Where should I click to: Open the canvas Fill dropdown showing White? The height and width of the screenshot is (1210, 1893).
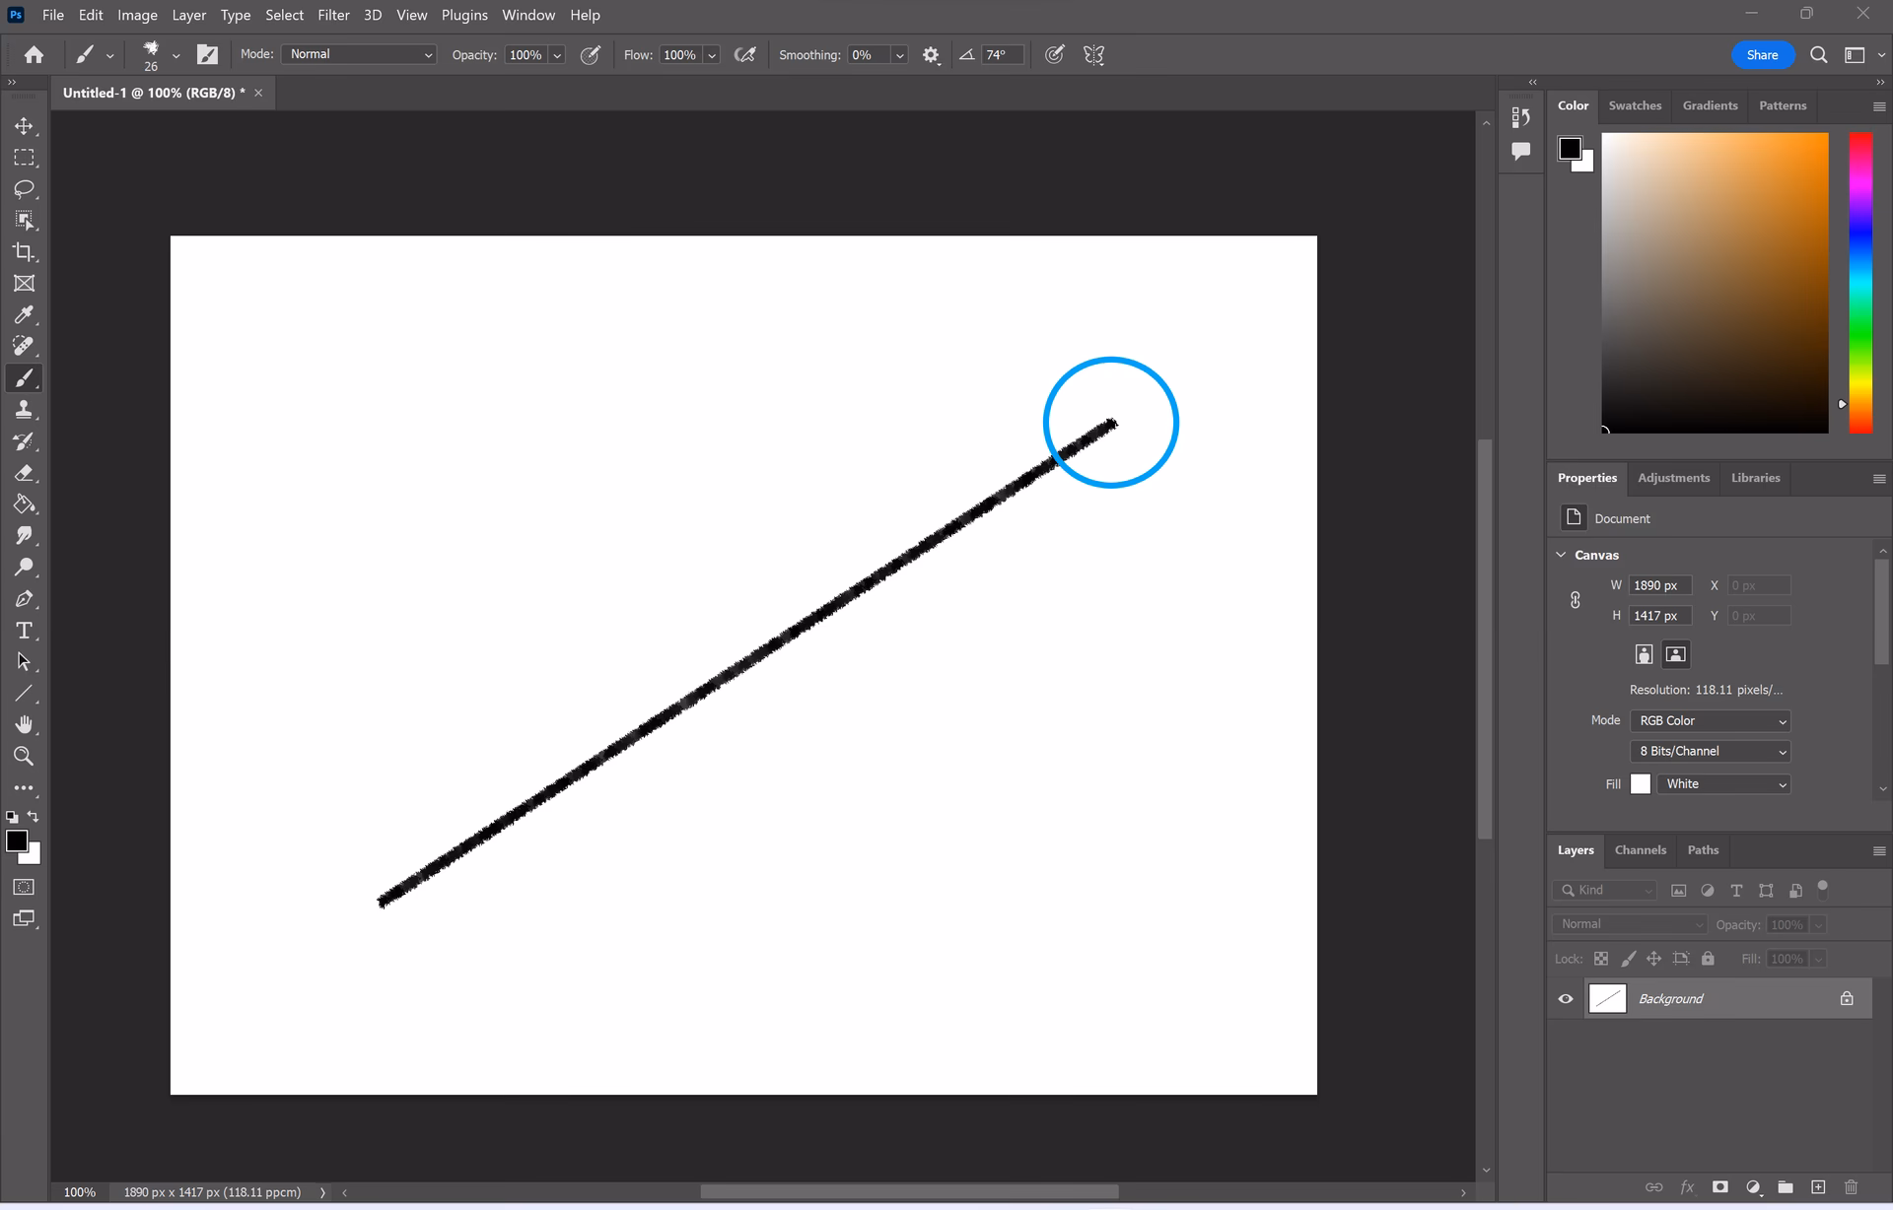[x=1722, y=783]
